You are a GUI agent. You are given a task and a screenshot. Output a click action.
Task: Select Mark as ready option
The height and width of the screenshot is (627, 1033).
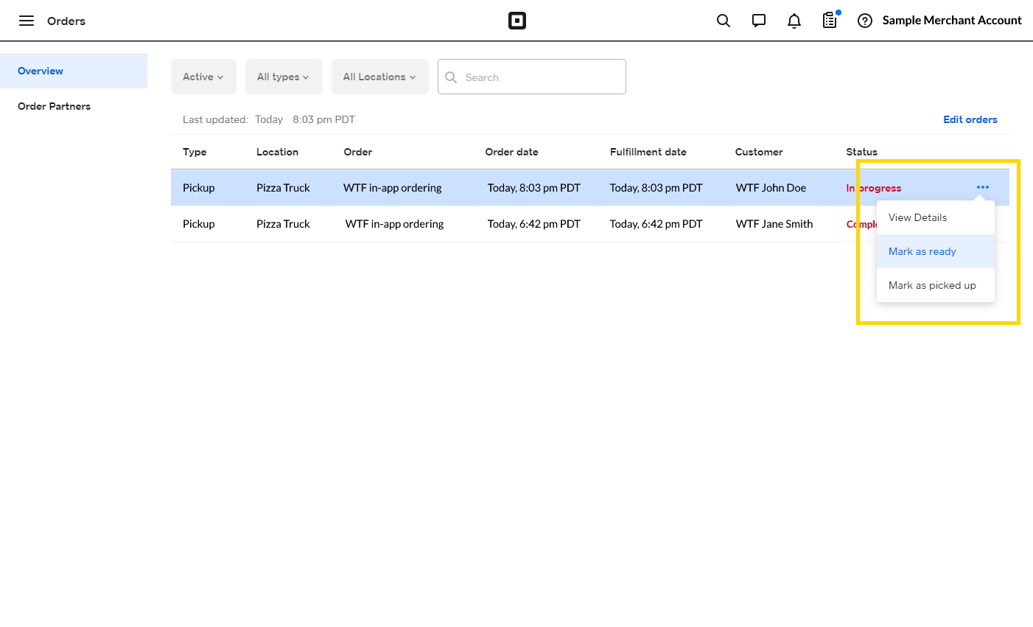coord(936,251)
